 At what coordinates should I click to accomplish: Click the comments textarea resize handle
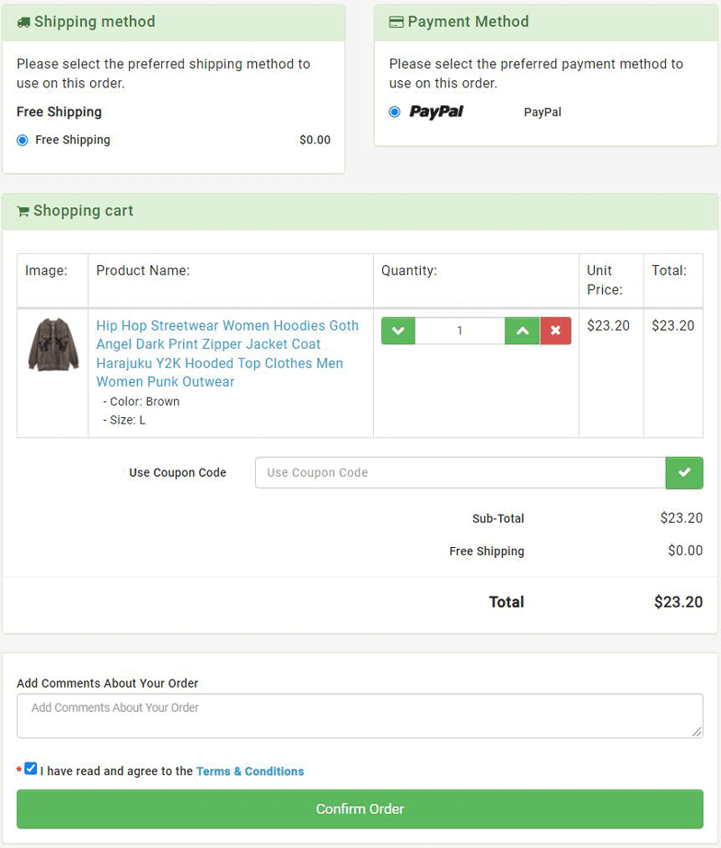(x=697, y=732)
